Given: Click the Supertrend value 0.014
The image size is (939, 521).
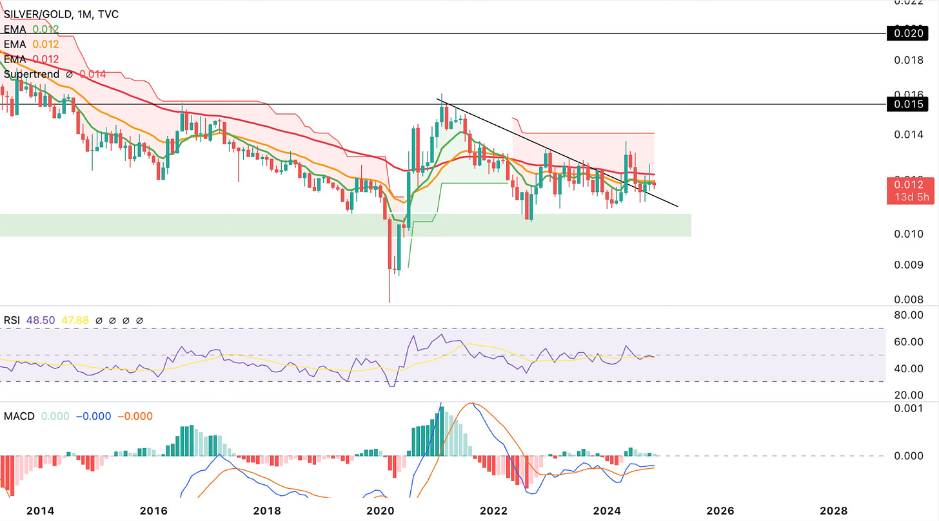Looking at the screenshot, I should tap(94, 75).
